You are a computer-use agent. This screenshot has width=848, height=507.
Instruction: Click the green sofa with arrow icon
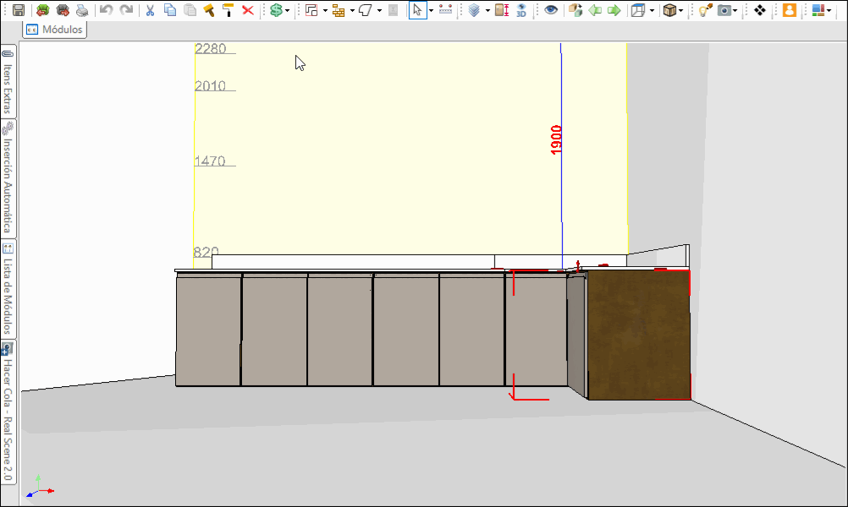click(x=42, y=10)
